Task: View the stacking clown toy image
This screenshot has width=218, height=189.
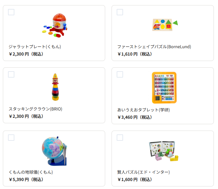Action: click(55, 87)
